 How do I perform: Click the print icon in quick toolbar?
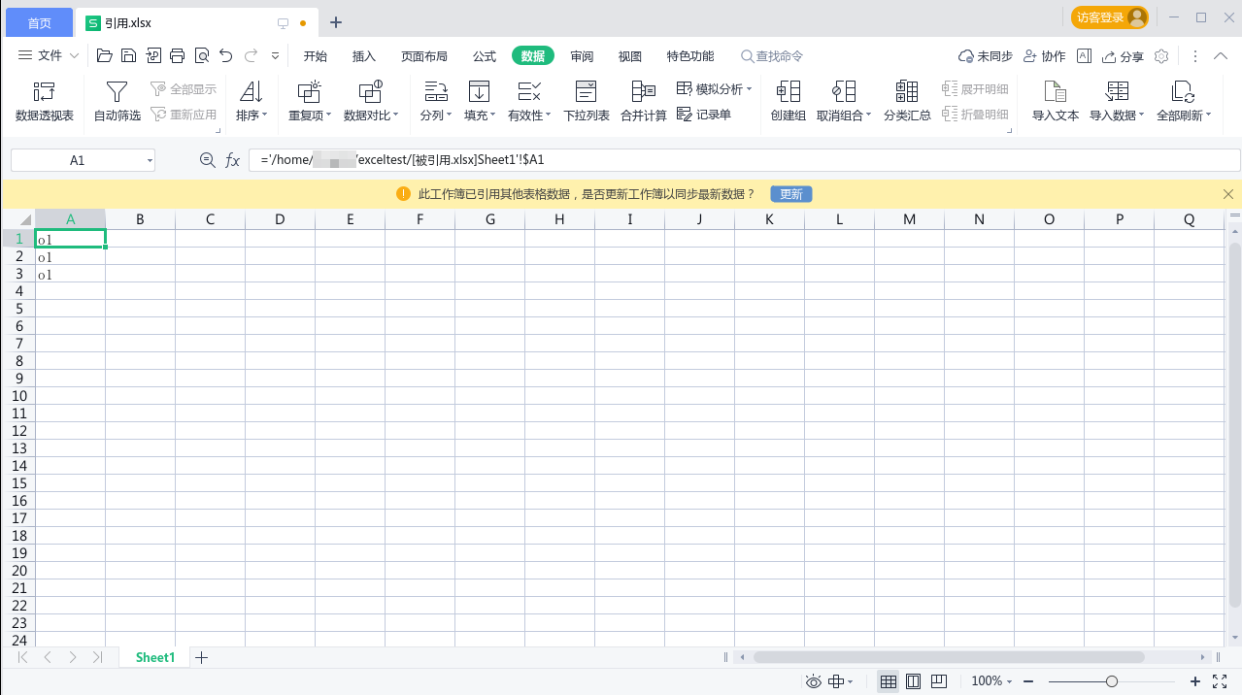pyautogui.click(x=177, y=56)
